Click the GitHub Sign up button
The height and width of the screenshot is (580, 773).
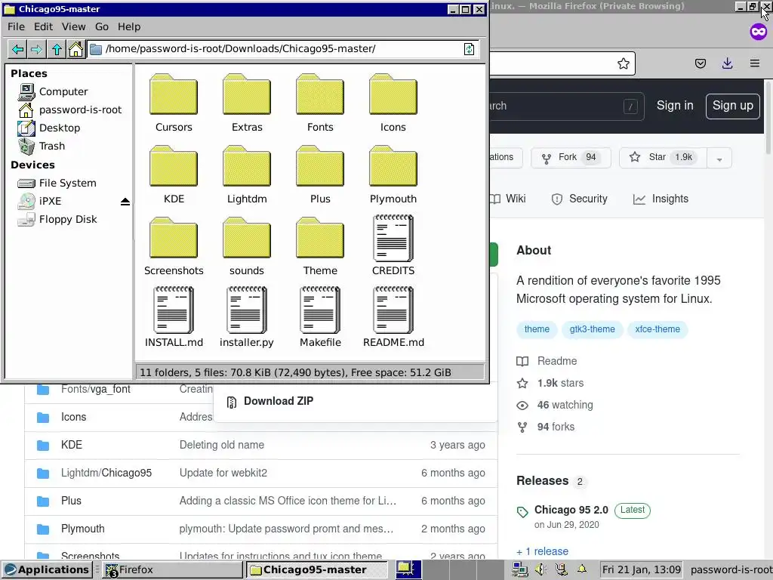tap(732, 106)
